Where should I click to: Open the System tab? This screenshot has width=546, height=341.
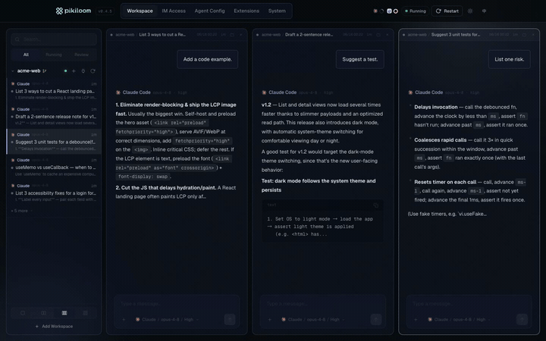point(277,11)
